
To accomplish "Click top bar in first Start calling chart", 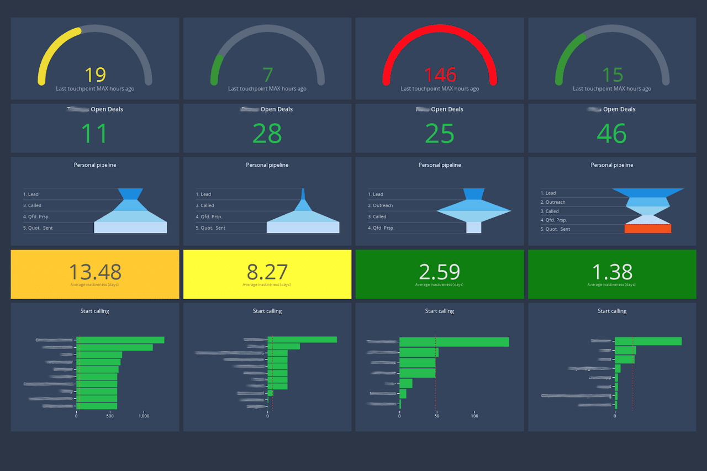I will pyautogui.click(x=120, y=340).
